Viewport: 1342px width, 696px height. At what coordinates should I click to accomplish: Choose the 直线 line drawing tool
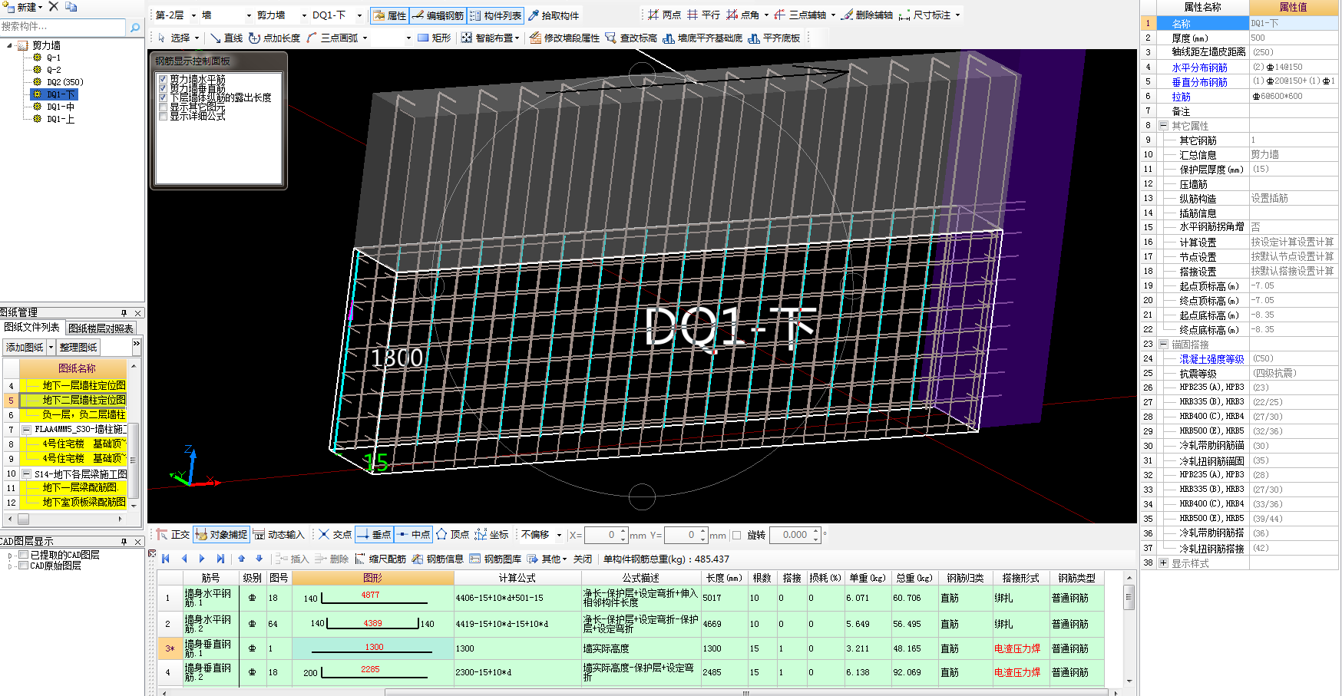(x=226, y=38)
